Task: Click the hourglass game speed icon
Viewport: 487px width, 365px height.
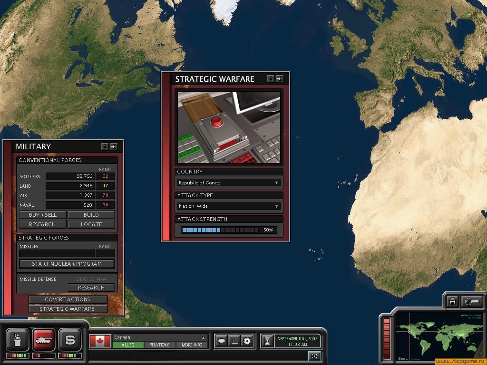Action: click(x=268, y=341)
